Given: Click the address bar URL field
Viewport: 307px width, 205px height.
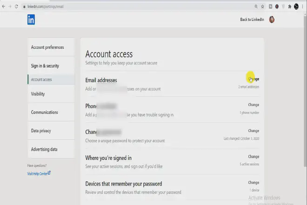Looking at the screenshot, I should (x=137, y=7).
